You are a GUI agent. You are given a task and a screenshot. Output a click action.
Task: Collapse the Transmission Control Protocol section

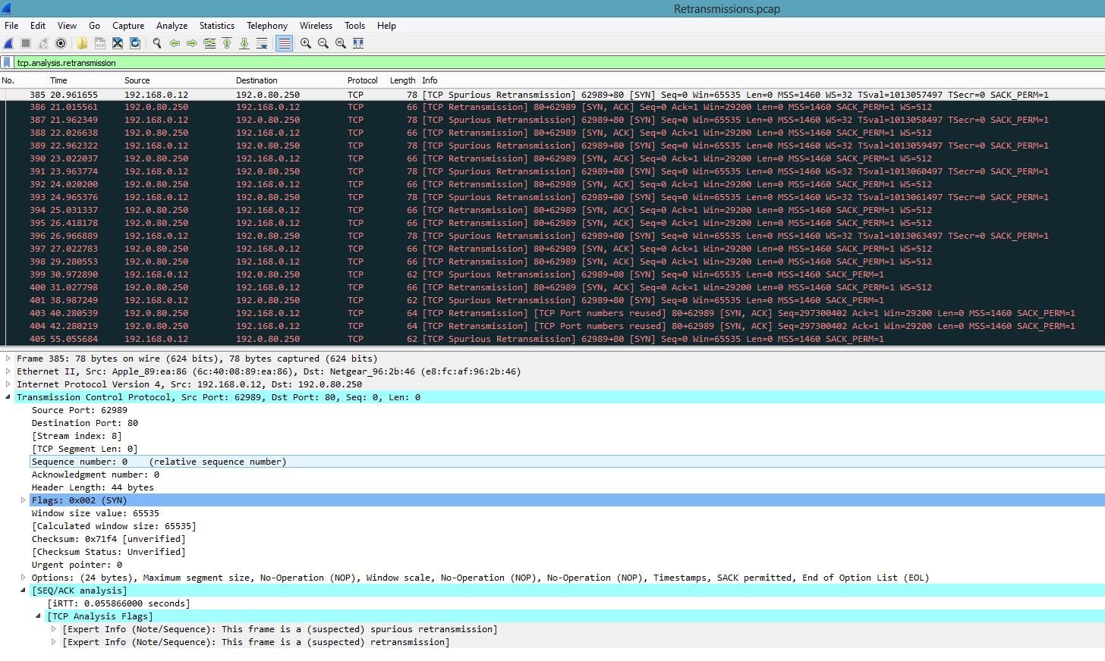[6, 396]
